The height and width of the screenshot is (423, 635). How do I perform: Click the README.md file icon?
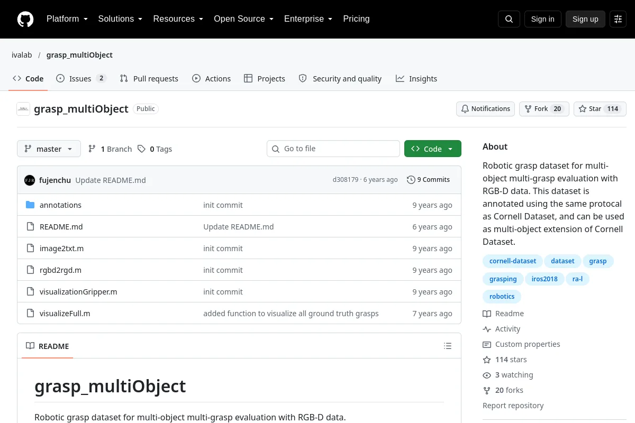click(x=30, y=227)
